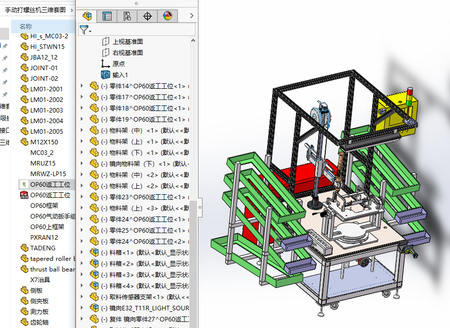This screenshot has height=328, width=450.
Task: Select TADENG part file icon
Action: coord(24,248)
